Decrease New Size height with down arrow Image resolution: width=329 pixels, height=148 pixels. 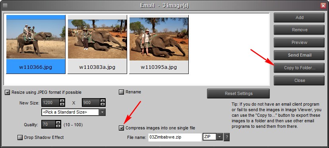click(103, 104)
